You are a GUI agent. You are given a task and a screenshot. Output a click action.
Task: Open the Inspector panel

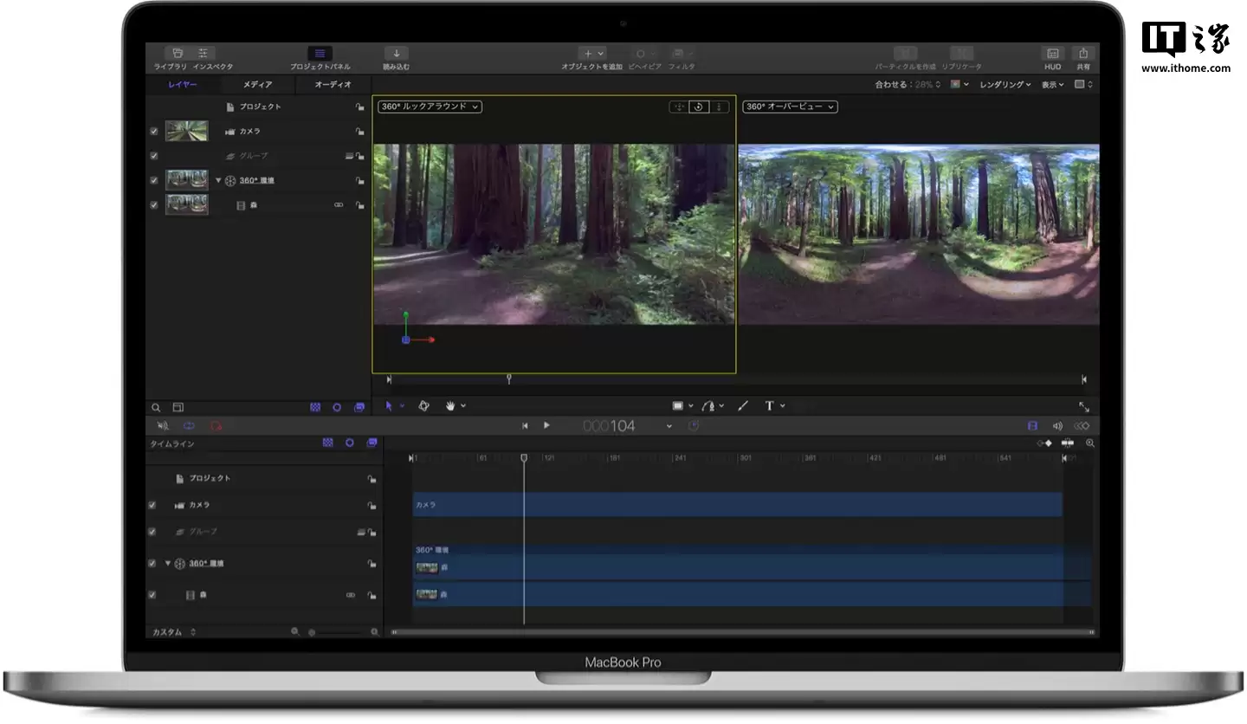203,53
